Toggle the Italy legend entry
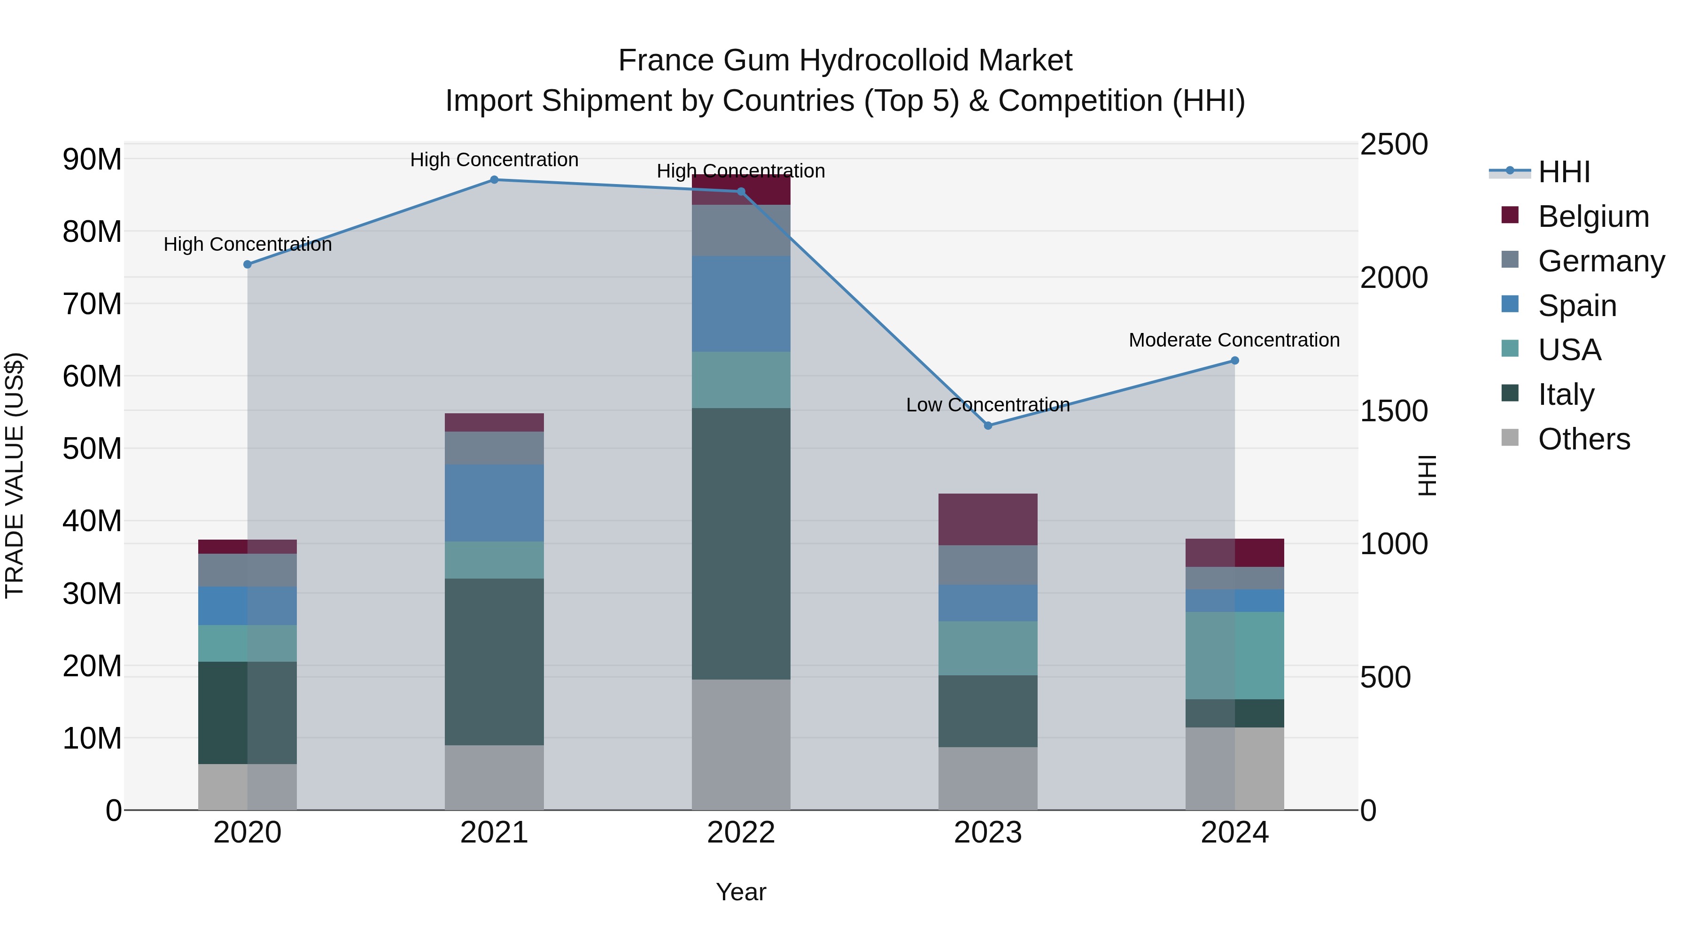 [1547, 394]
